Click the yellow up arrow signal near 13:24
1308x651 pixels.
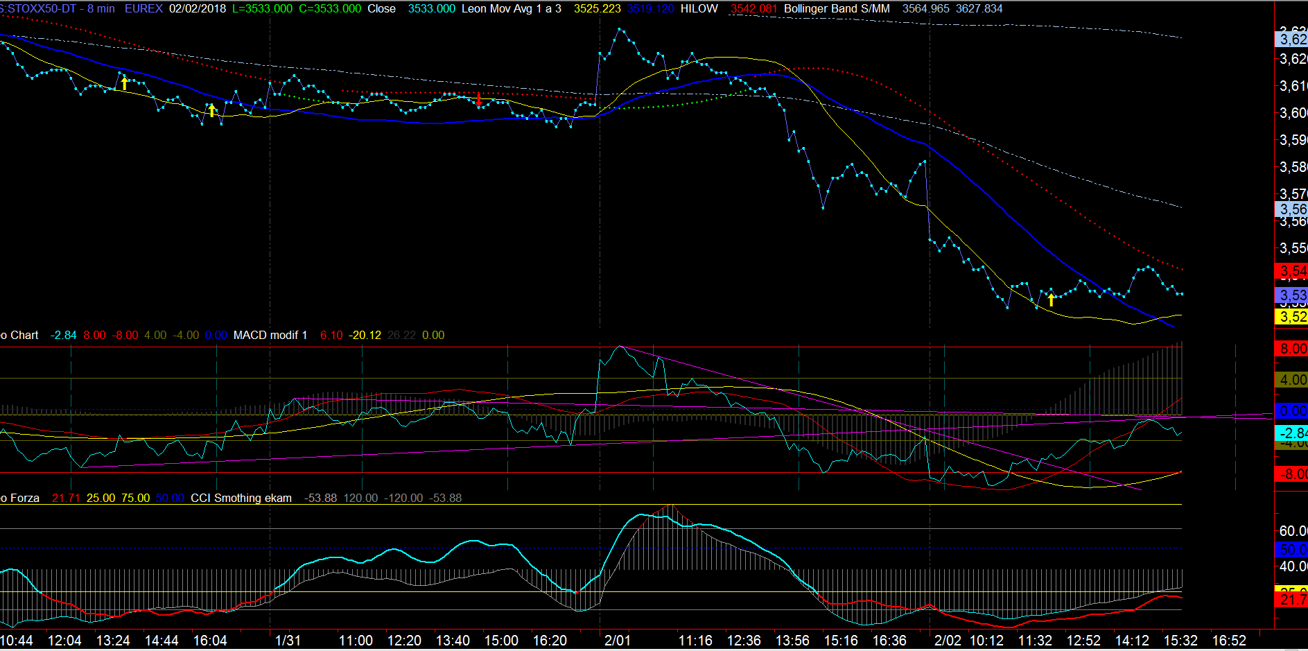pyautogui.click(x=124, y=83)
